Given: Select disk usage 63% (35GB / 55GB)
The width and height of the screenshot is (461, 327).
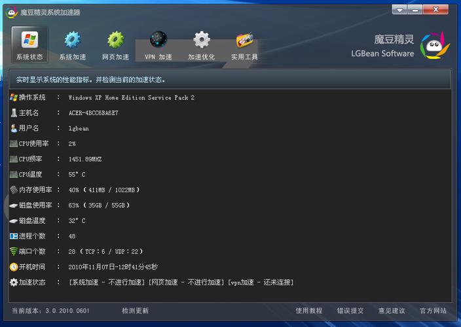Looking at the screenshot, I should [x=99, y=205].
